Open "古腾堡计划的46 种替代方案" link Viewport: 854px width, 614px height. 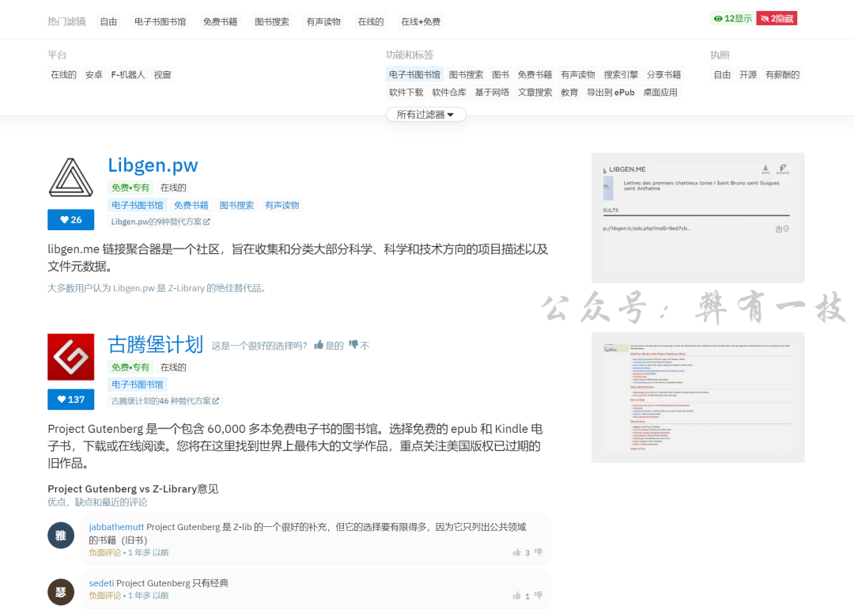(165, 400)
